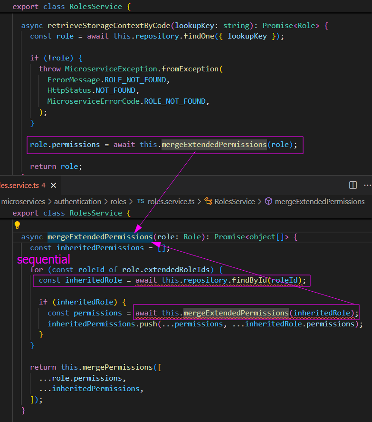Click 'push' in inheritedPermissions.push line

click(148, 324)
